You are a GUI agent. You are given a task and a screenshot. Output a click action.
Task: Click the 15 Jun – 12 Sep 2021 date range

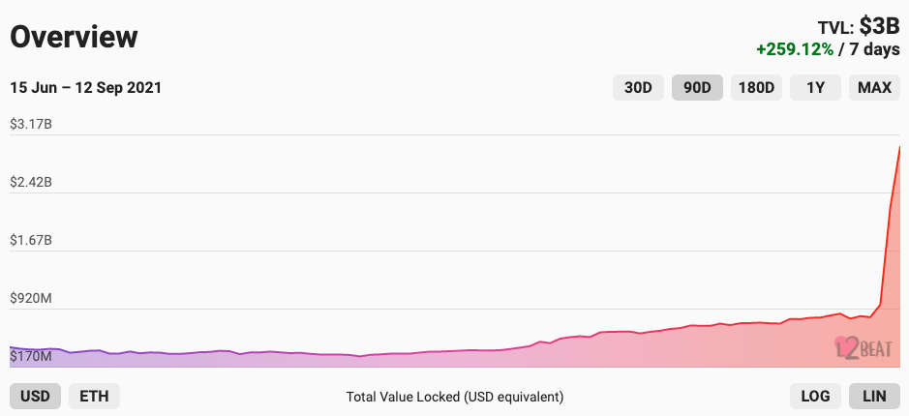[x=86, y=88]
